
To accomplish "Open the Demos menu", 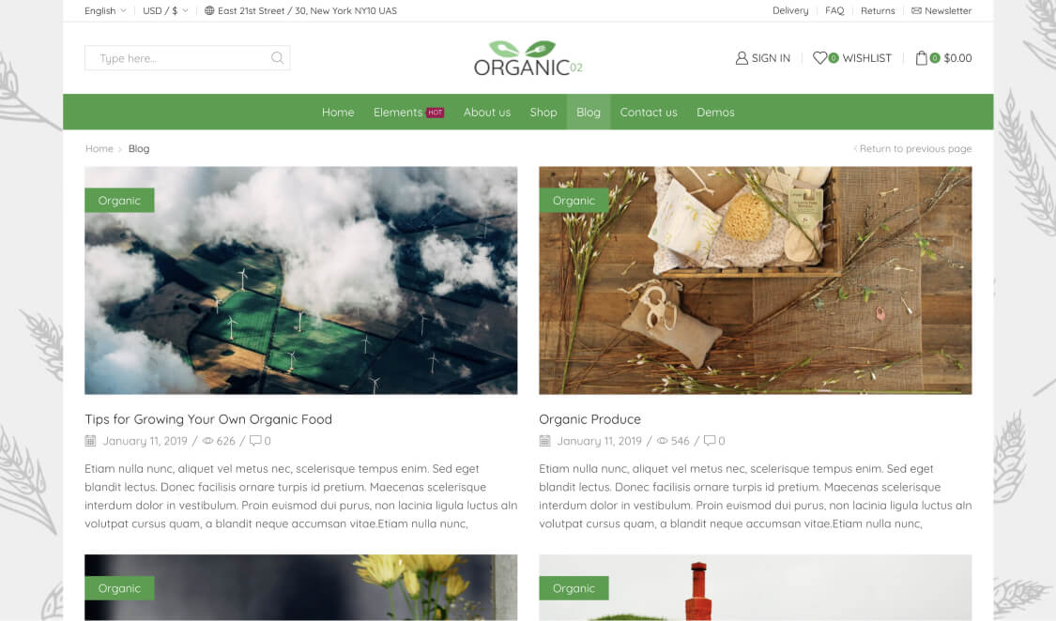I will [x=715, y=113].
